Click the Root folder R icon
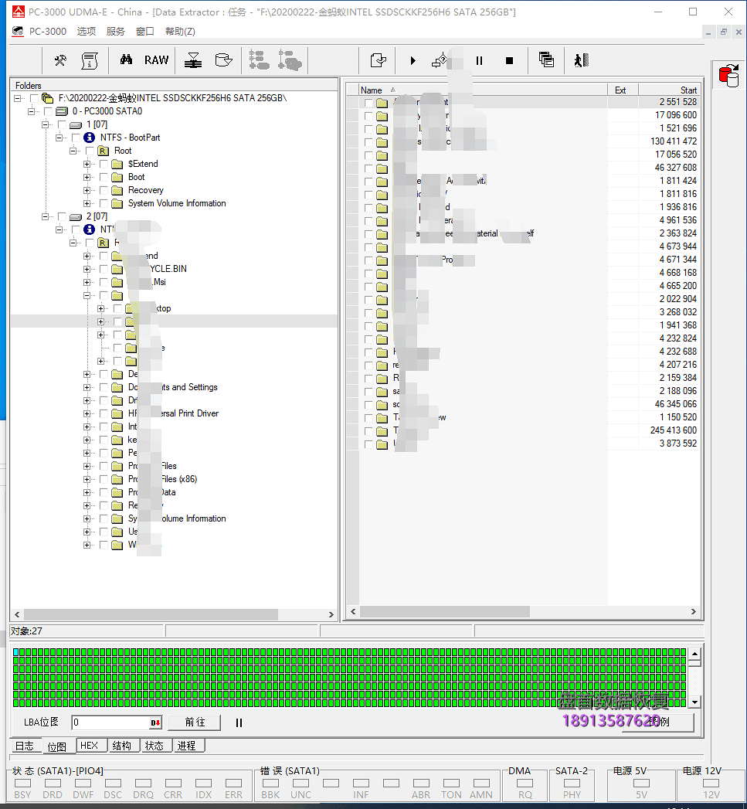Image resolution: width=747 pixels, height=809 pixels. 104,151
